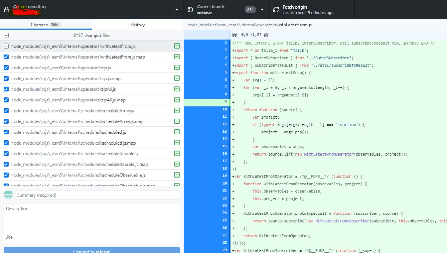Toggle checkbox for withLatestFrom.js

[6, 46]
